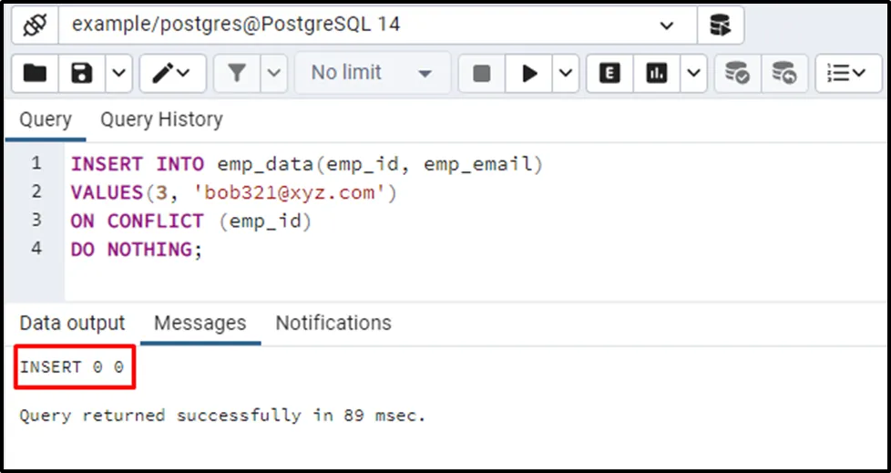This screenshot has width=891, height=473.
Task: Open the Notifications tab
Action: [333, 323]
